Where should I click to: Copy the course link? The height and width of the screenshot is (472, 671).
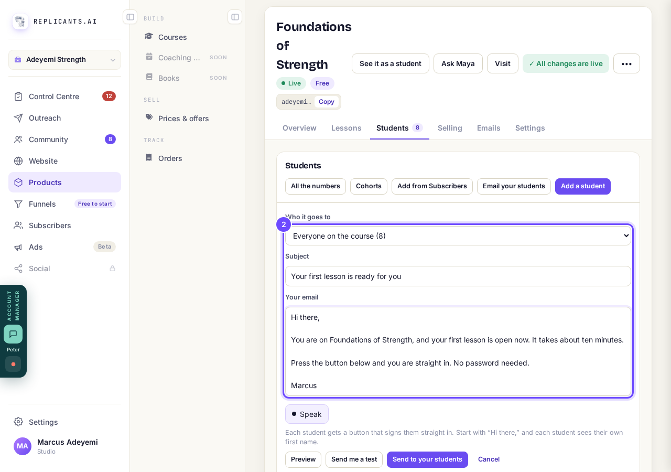point(327,102)
